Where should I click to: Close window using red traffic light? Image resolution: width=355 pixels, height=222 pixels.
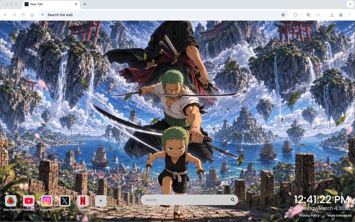6,4
